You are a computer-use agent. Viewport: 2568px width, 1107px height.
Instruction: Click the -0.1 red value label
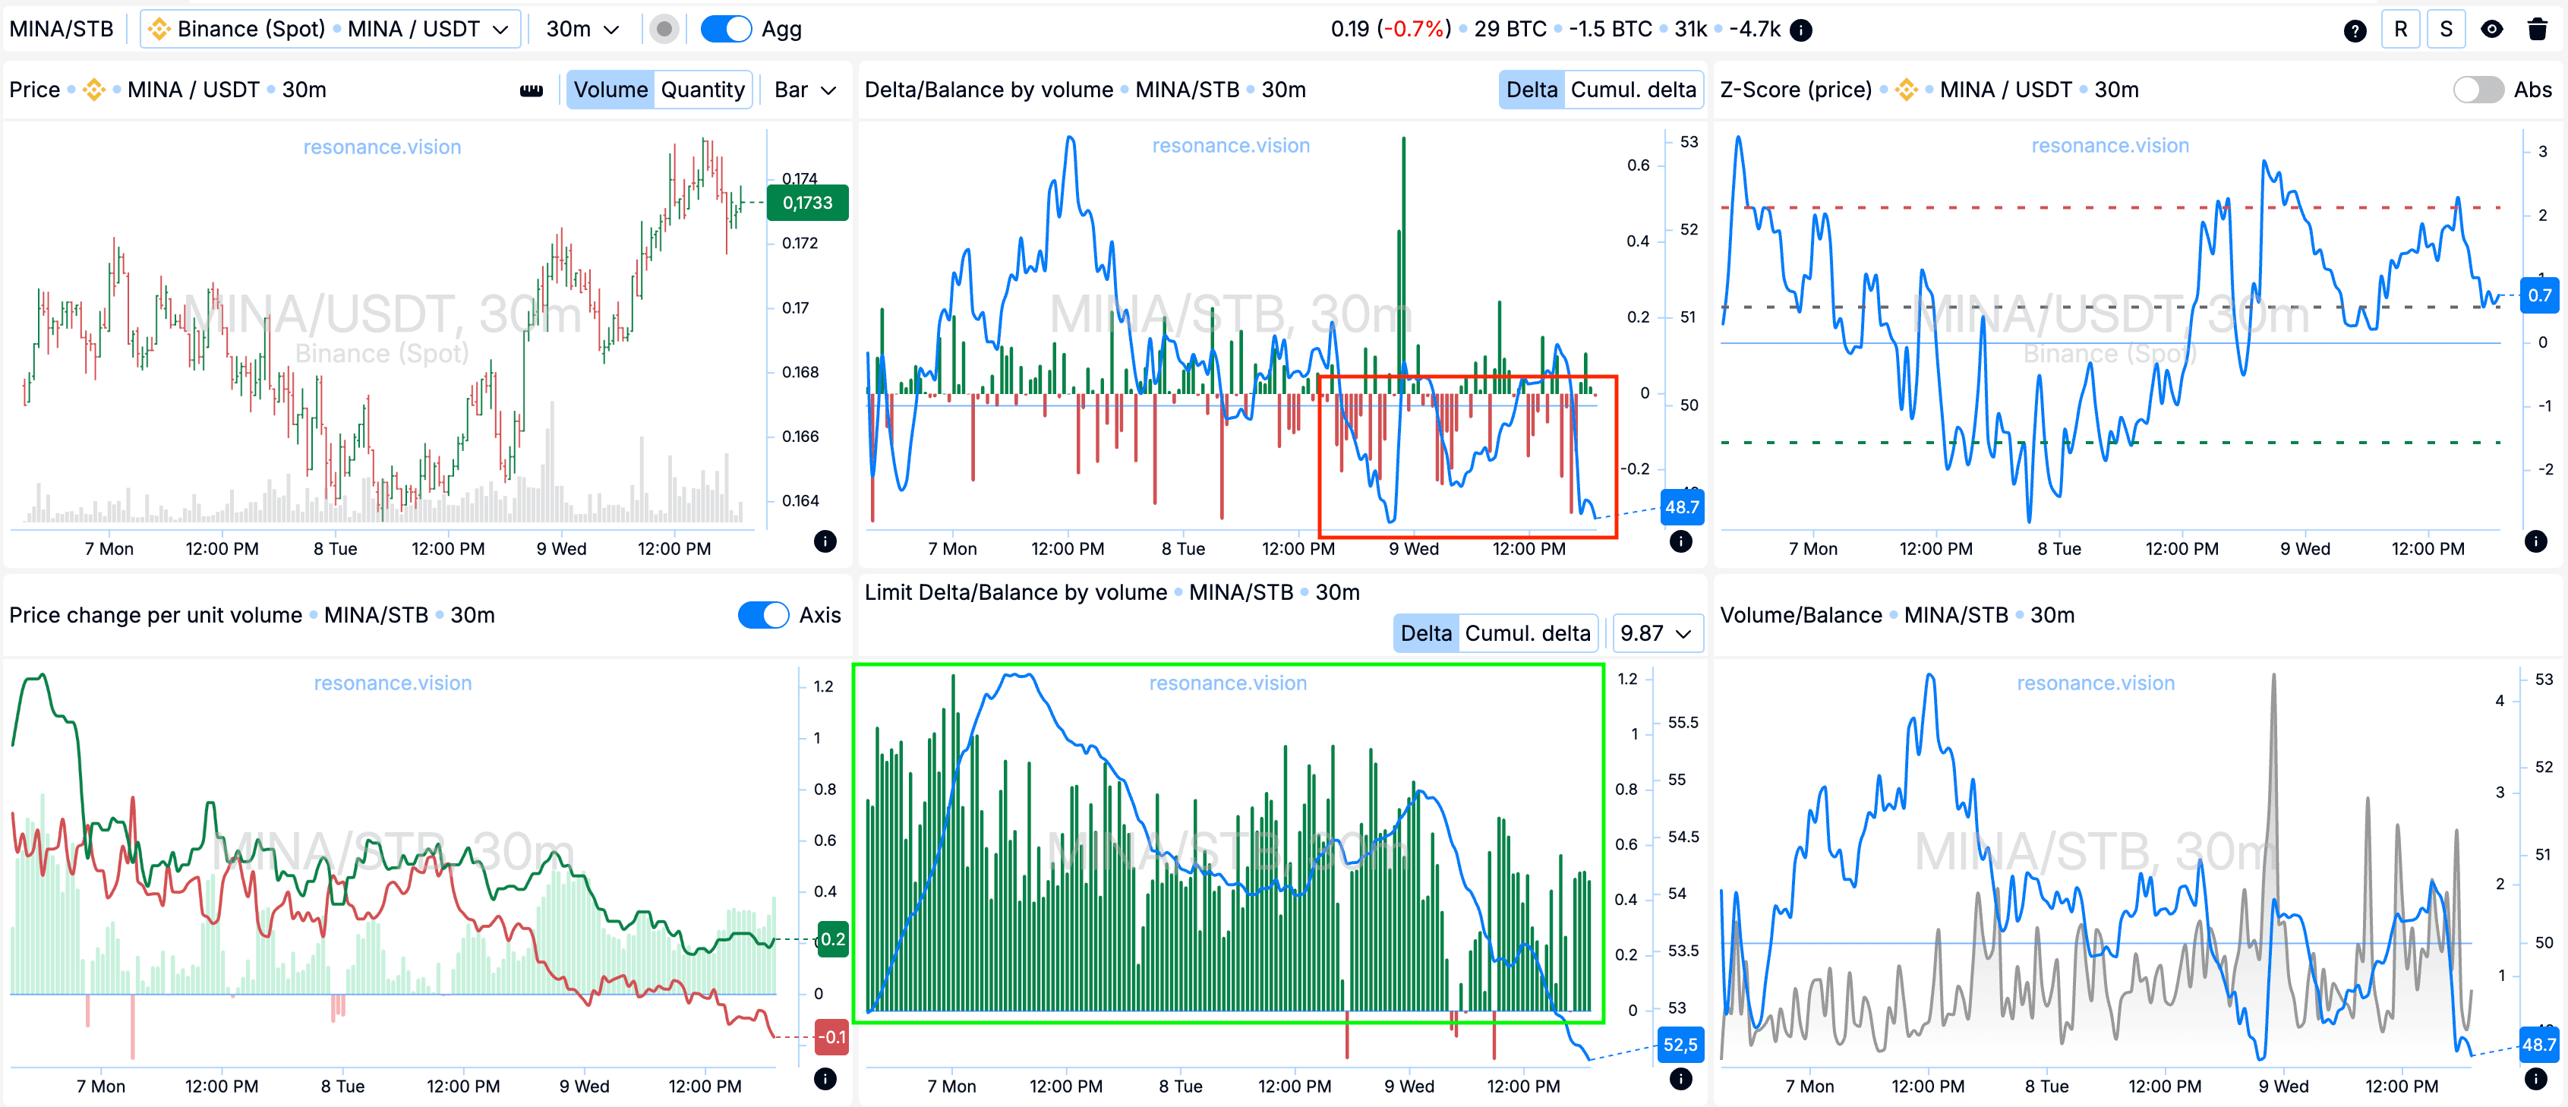pos(831,1036)
